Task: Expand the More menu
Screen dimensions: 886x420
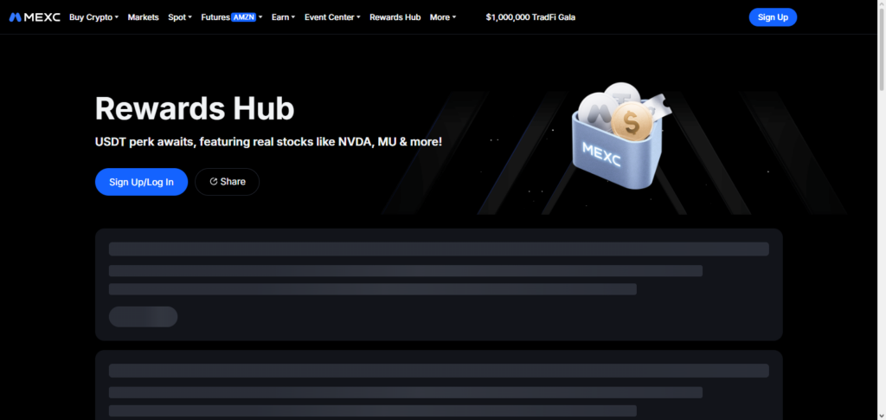Action: tap(442, 17)
